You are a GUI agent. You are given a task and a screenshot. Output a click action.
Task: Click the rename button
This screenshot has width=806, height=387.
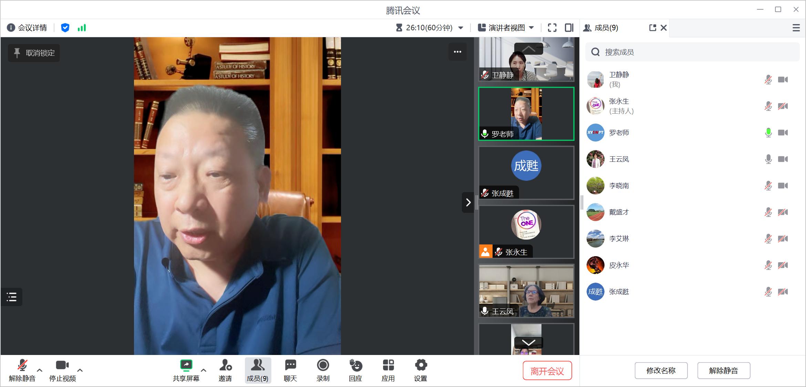coord(661,371)
